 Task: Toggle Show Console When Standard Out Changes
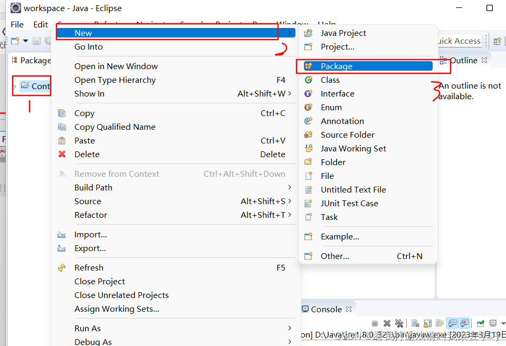pos(451,323)
